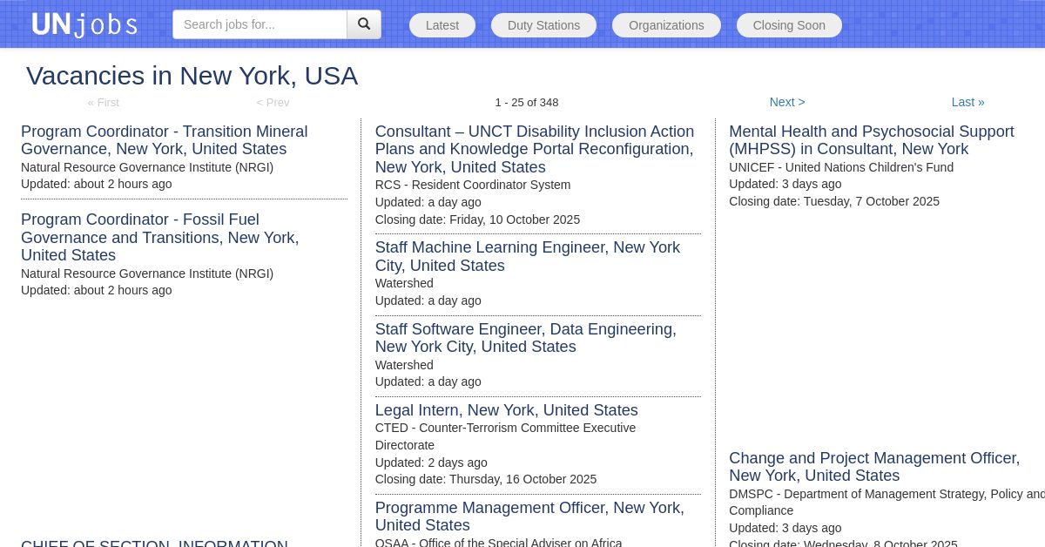Go to Next page of vacancies
This screenshot has height=547, width=1045.
[x=787, y=102]
